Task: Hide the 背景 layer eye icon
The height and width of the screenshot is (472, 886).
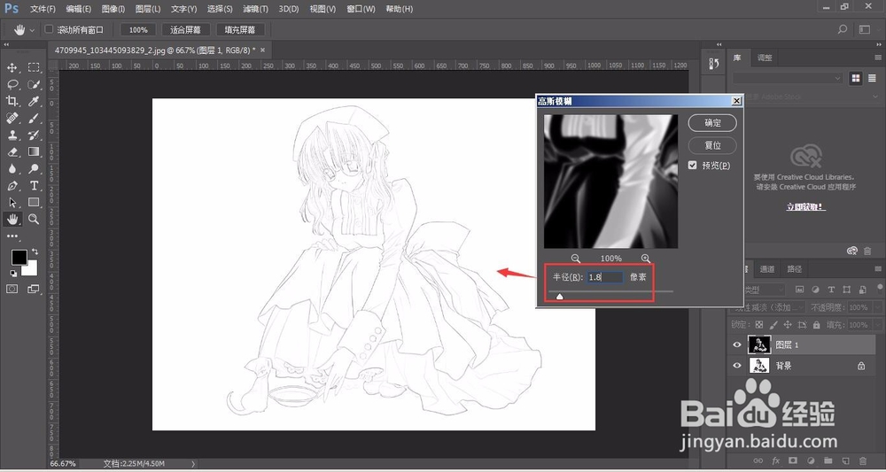Action: tap(737, 366)
